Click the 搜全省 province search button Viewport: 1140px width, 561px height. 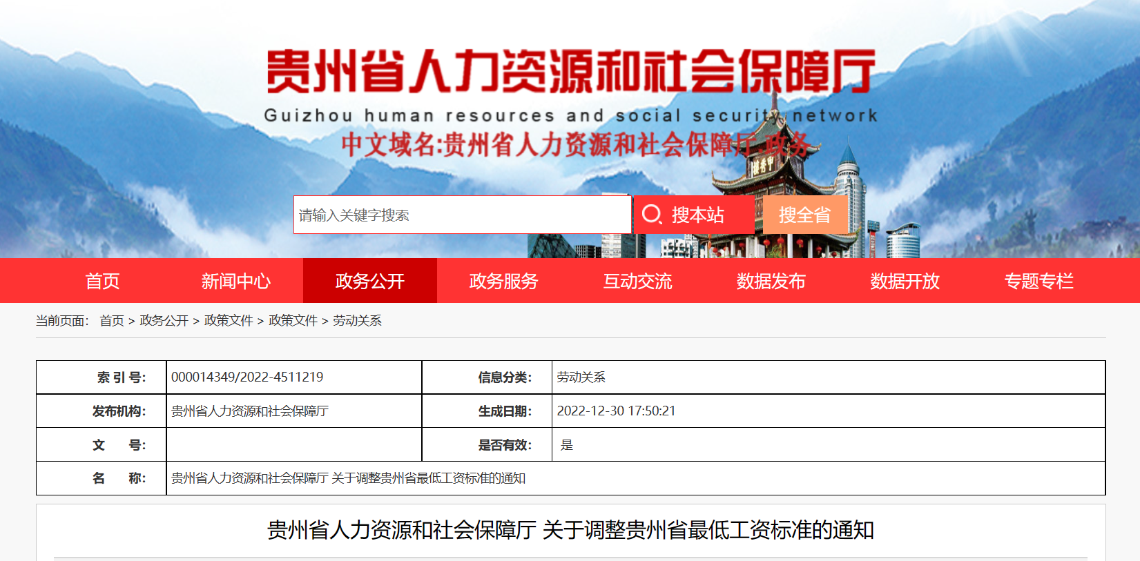804,215
